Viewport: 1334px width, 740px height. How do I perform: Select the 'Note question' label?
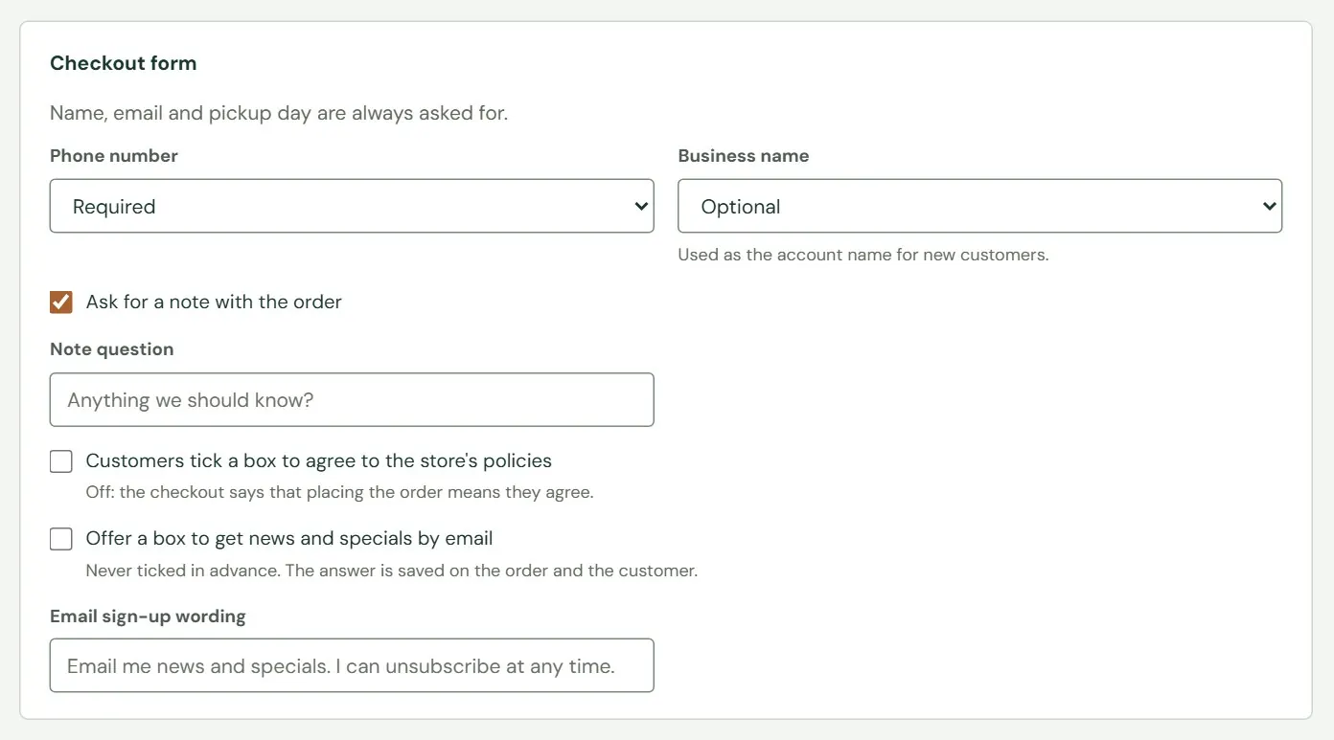click(x=112, y=349)
